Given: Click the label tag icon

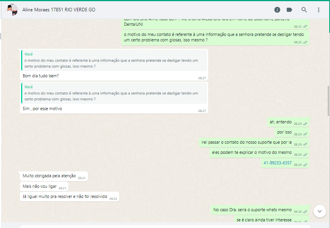Looking at the screenshot, I should pos(289,10).
